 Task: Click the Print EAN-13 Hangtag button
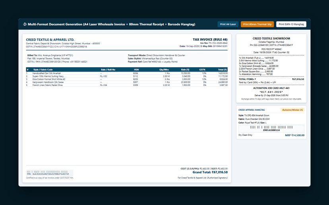click(291, 24)
